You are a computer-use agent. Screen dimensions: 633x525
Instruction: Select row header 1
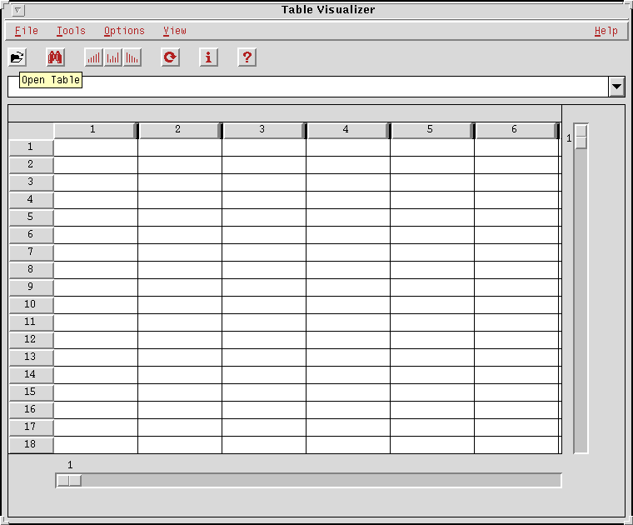31,147
